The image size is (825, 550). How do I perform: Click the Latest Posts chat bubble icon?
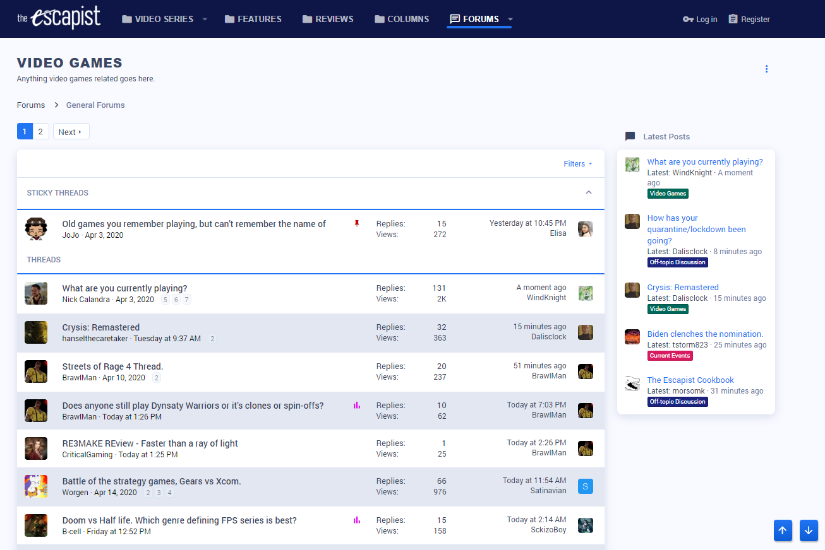pos(630,136)
